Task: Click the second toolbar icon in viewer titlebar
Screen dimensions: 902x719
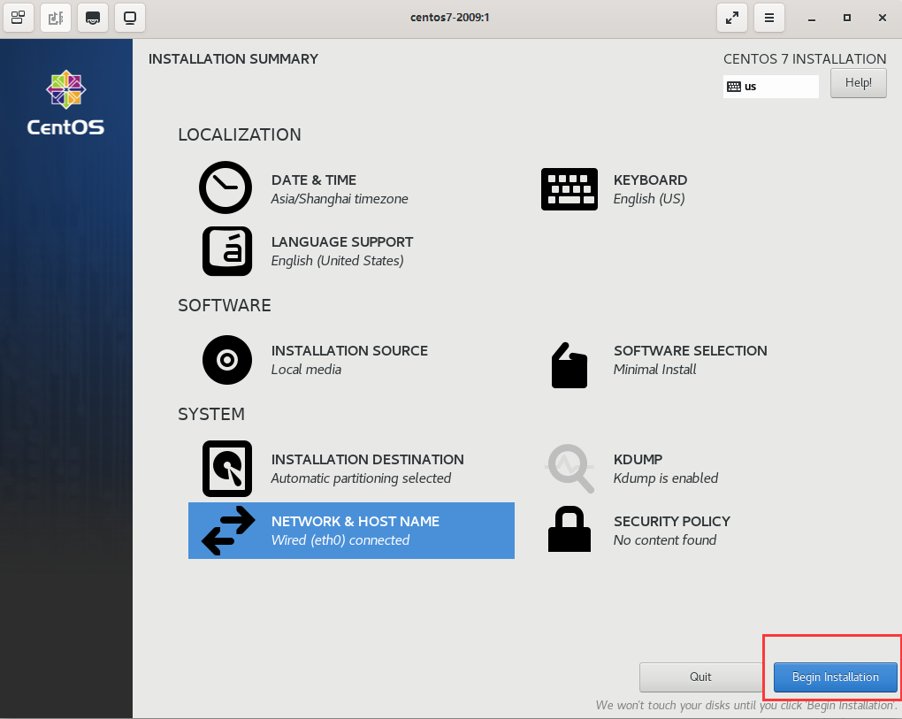Action: [56, 18]
